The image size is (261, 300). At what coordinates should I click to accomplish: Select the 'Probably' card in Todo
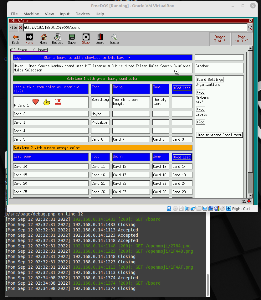point(100,122)
